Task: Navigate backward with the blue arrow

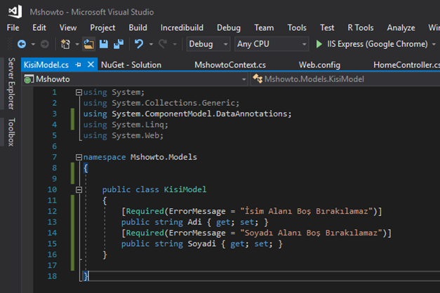Action: point(22,44)
